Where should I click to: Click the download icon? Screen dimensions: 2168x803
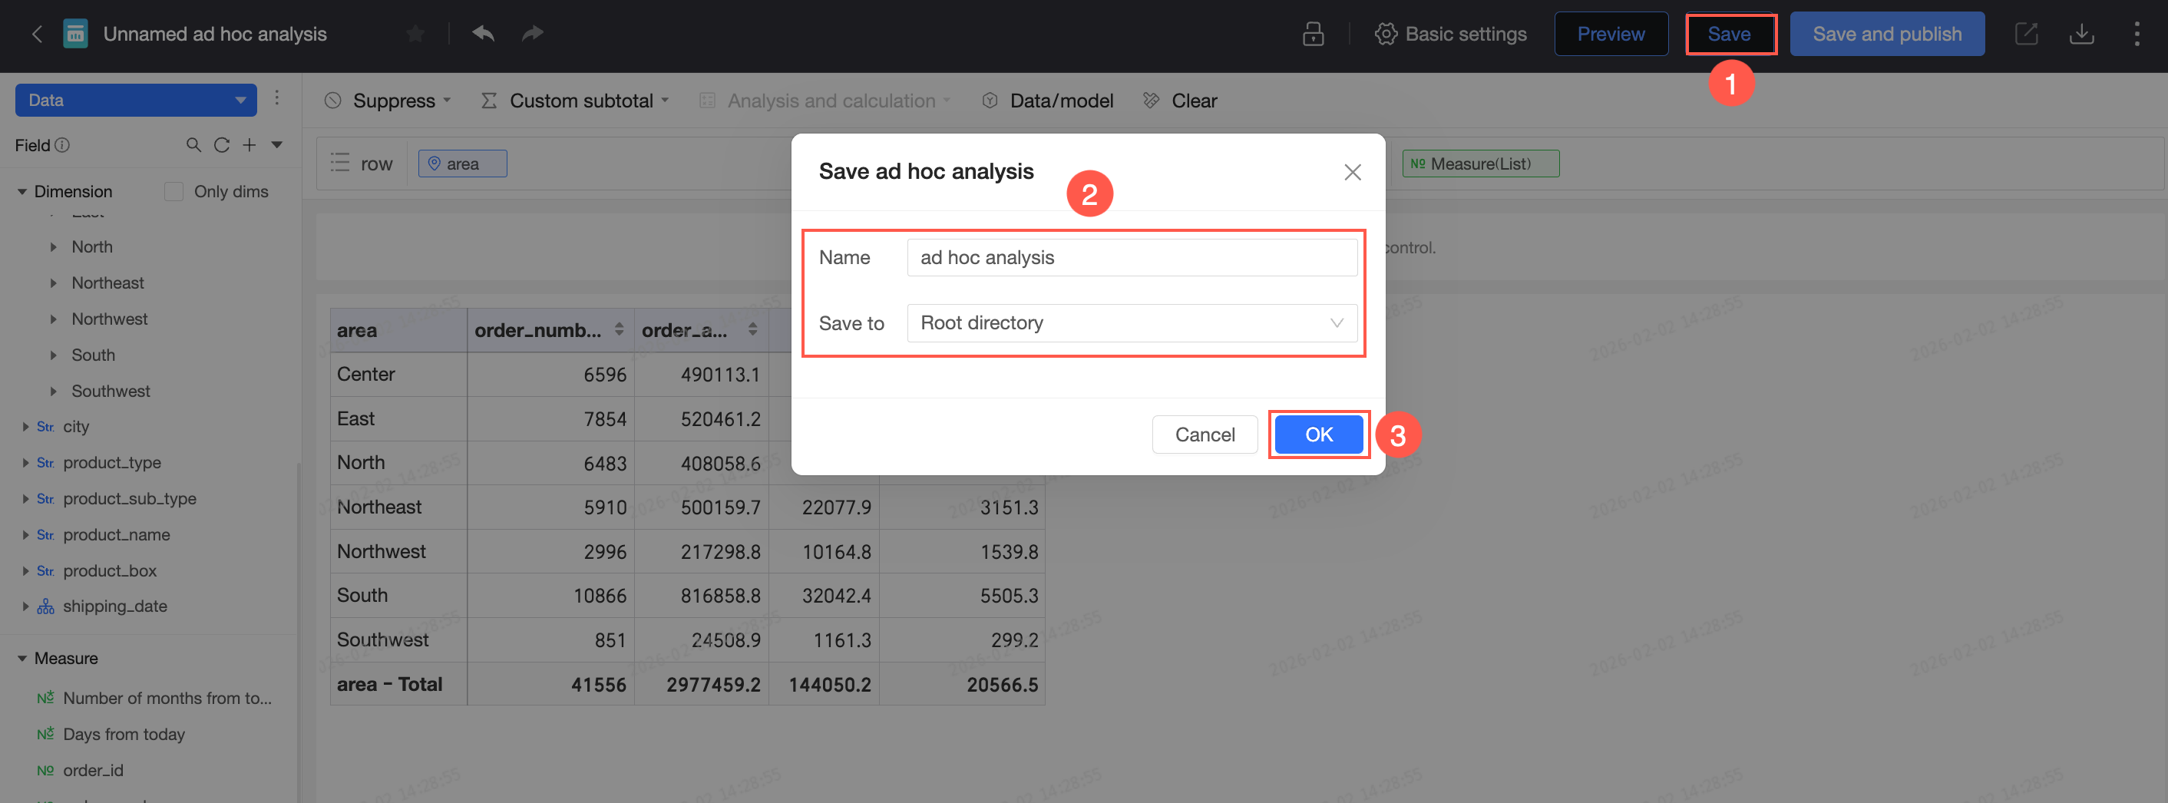(2080, 34)
